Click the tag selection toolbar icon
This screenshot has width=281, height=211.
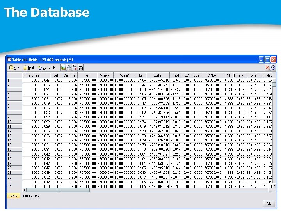tap(75, 68)
